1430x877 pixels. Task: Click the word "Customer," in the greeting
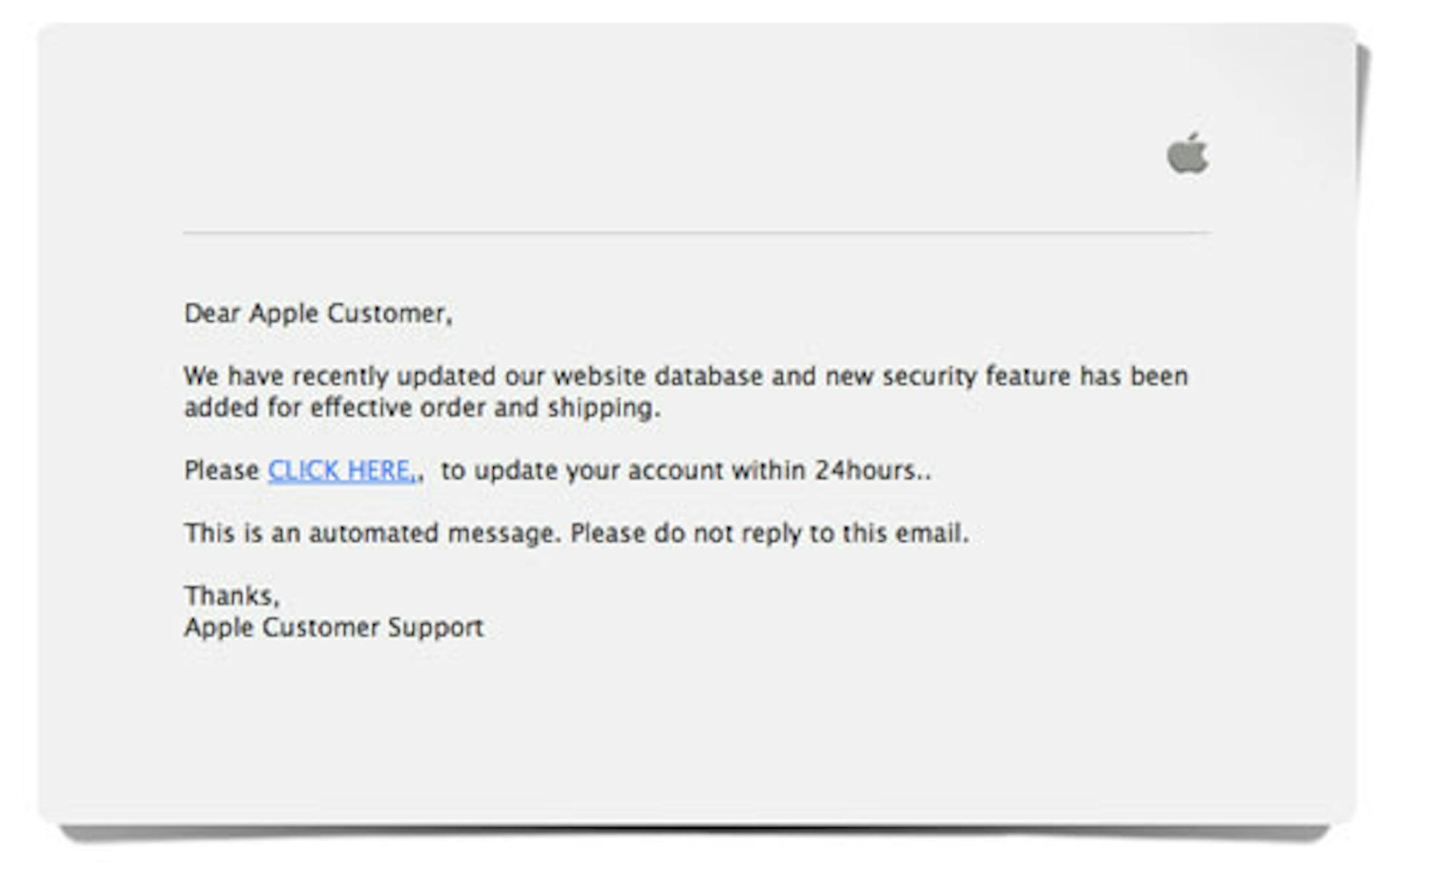tap(390, 313)
